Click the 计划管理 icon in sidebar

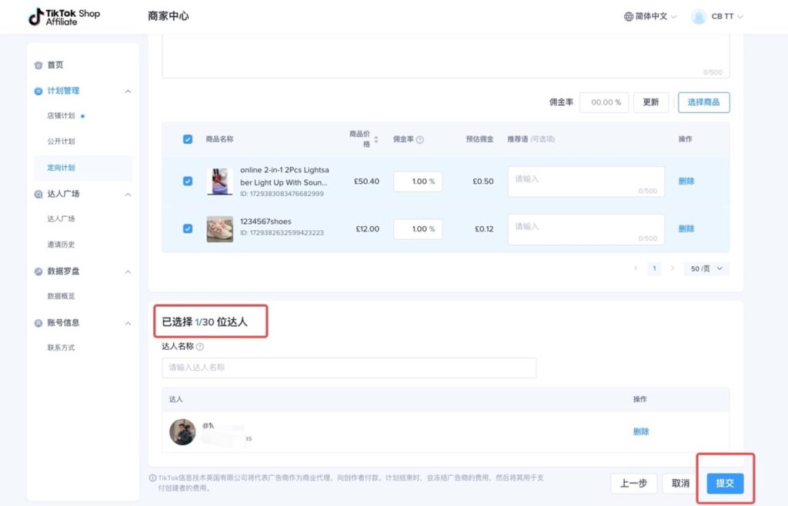point(38,91)
